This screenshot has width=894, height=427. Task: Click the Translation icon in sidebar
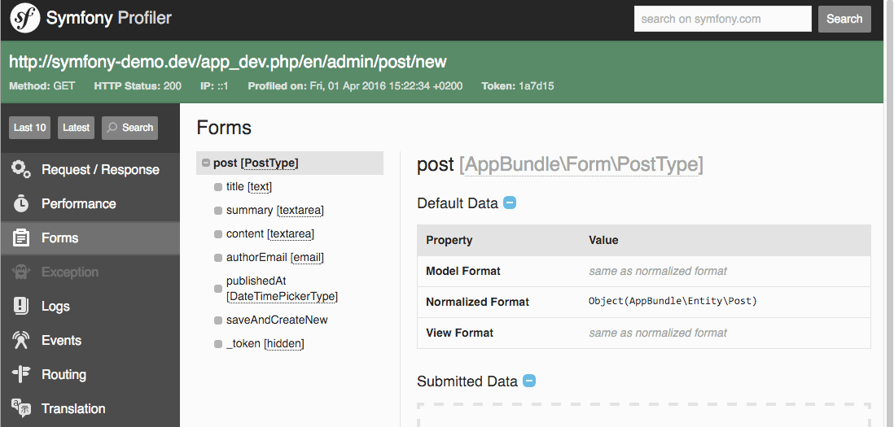click(21, 408)
